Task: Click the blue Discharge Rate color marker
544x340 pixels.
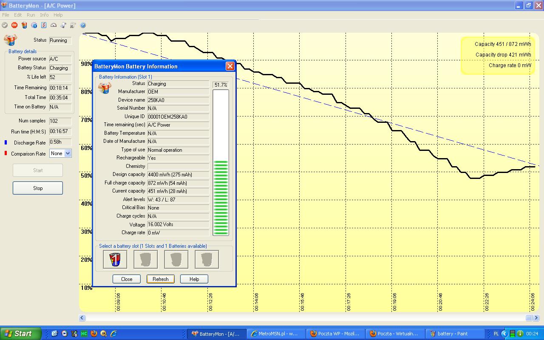Action: (x=6, y=142)
